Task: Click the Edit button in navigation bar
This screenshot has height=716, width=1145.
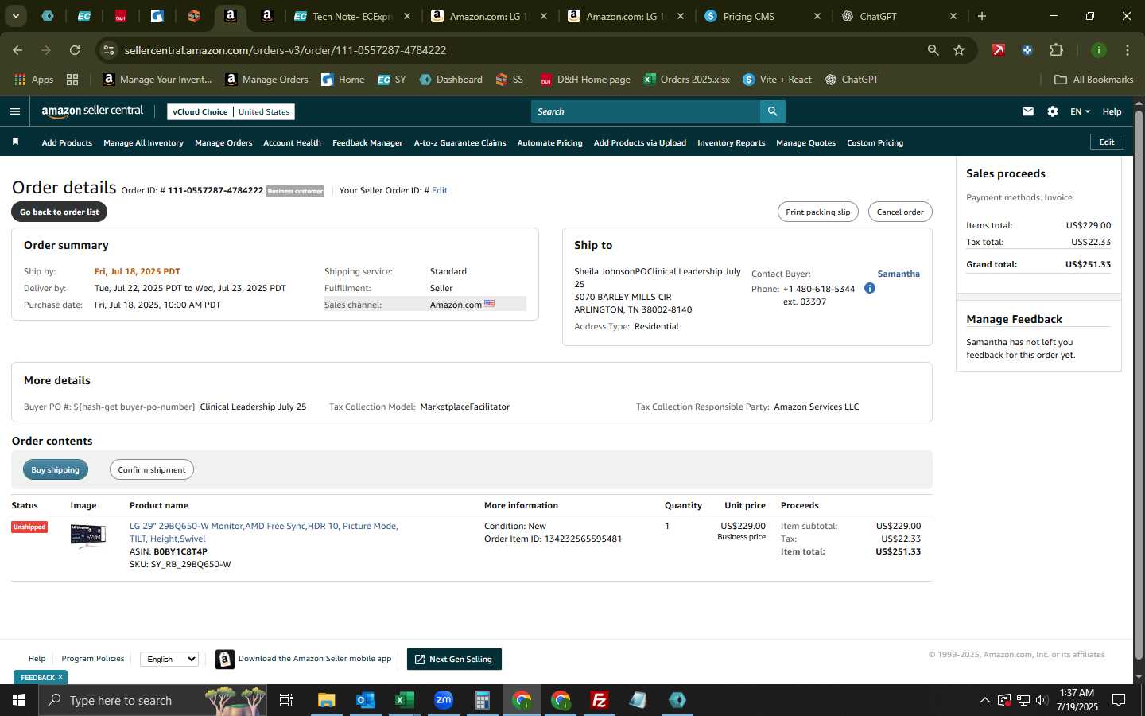Action: tap(1107, 142)
